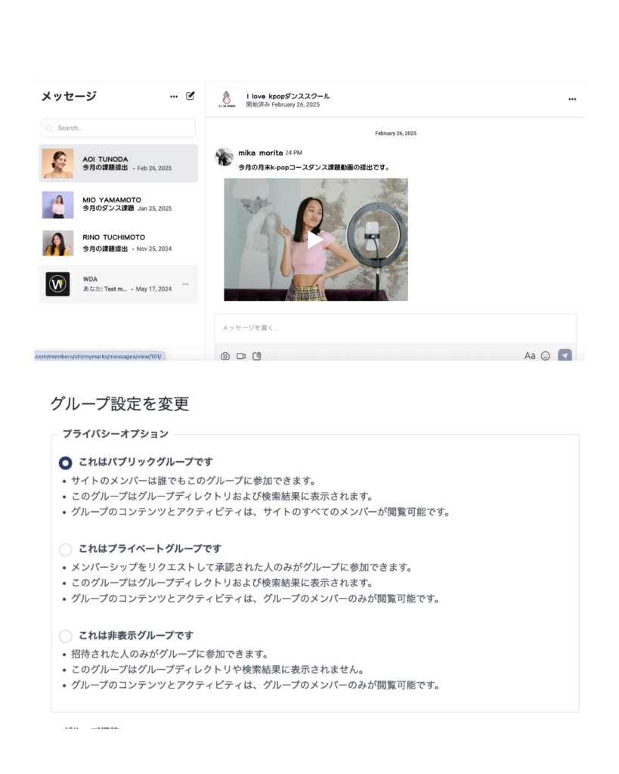This screenshot has width=619, height=774.
Task: Click AOI TUNODA's avatar photo
Action: [57, 163]
